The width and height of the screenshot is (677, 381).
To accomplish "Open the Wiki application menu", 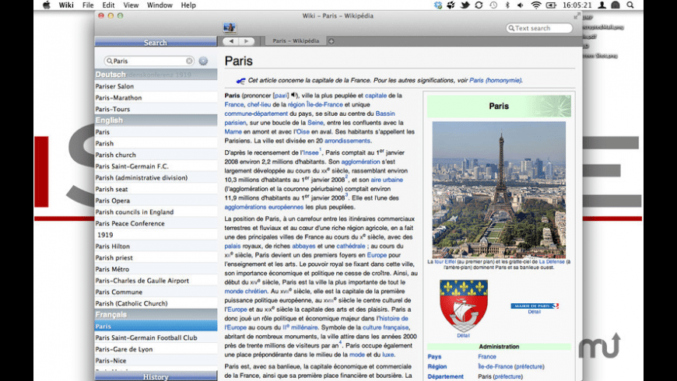I will (x=66, y=5).
